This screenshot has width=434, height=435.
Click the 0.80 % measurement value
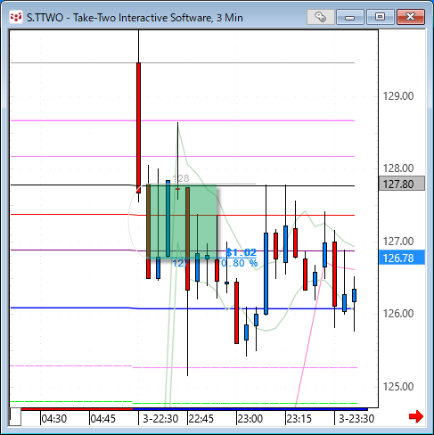(x=240, y=263)
